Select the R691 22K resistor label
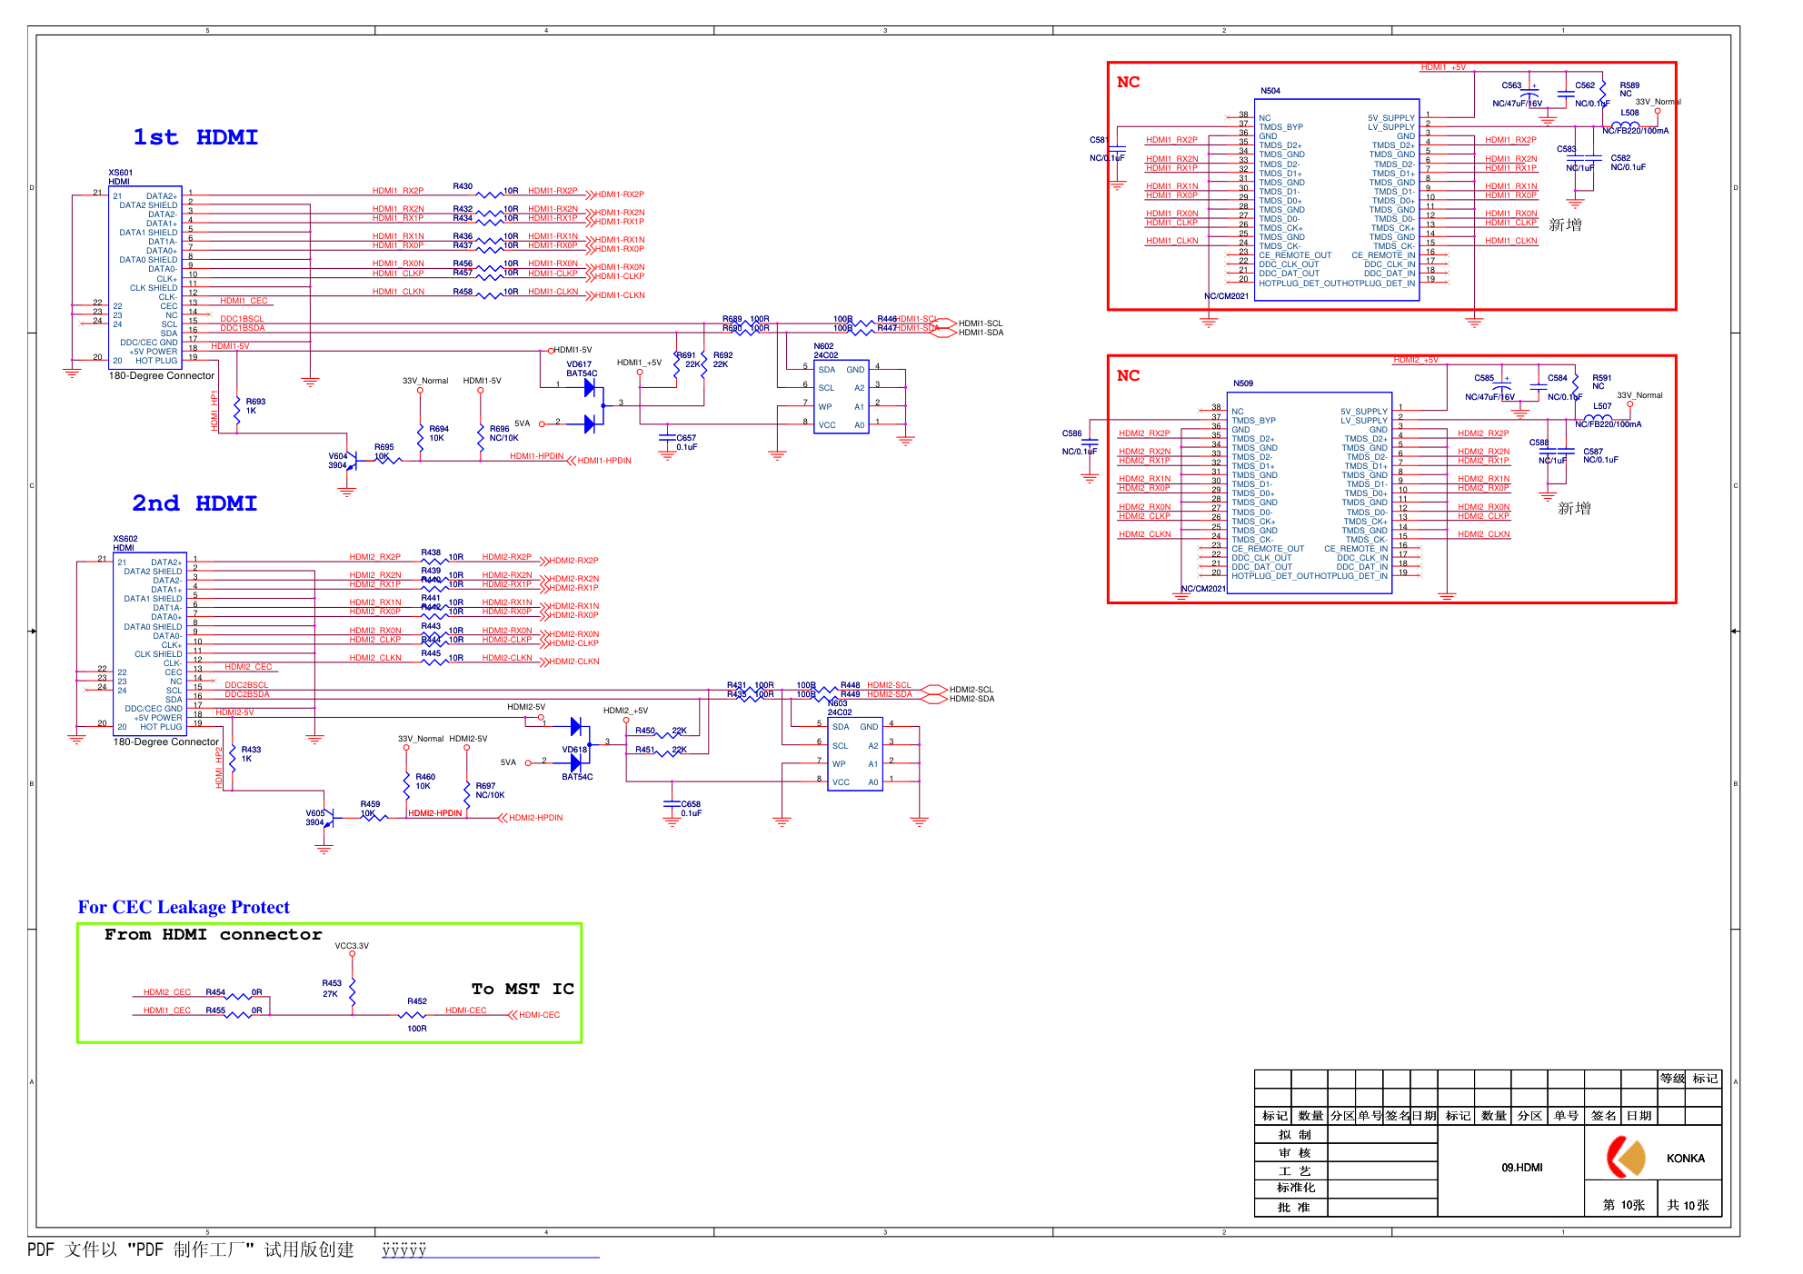 point(688,360)
